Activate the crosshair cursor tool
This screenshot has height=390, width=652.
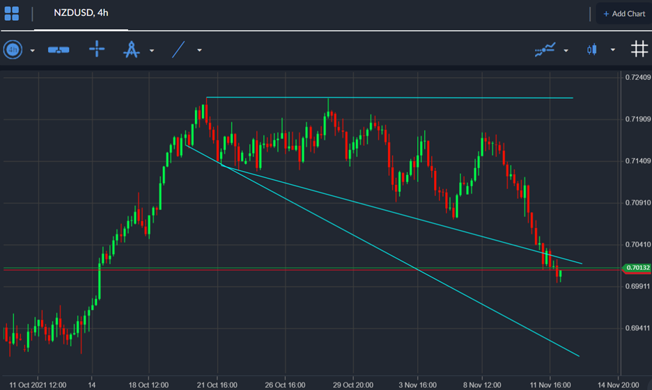[97, 49]
